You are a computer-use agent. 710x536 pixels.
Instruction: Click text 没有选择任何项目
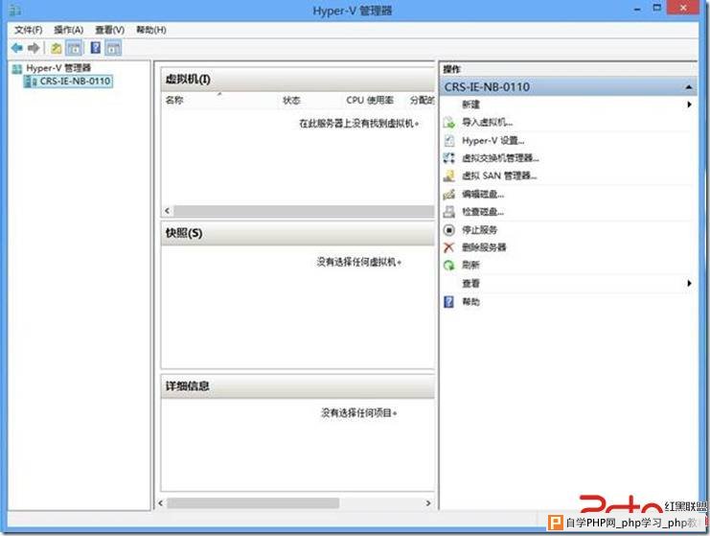coord(359,412)
